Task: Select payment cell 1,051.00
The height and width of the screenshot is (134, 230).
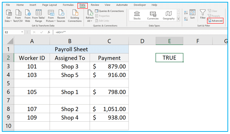Action: [109, 109]
